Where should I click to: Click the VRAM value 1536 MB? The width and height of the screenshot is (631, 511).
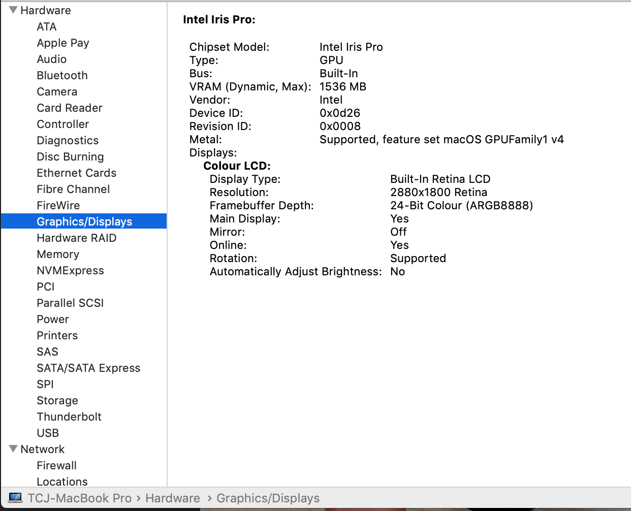pyautogui.click(x=343, y=86)
